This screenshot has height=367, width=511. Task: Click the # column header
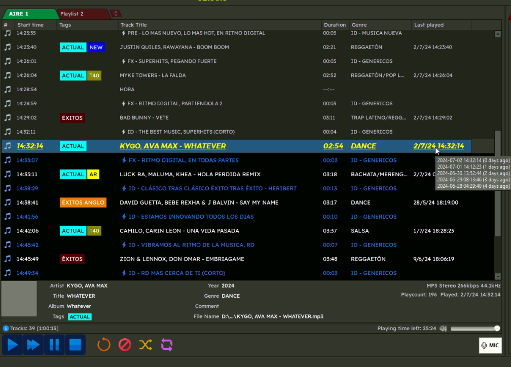(x=8, y=25)
